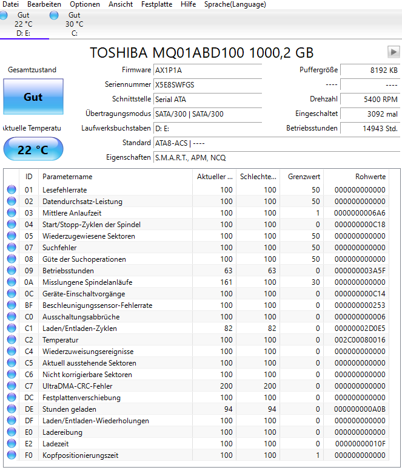The width and height of the screenshot is (402, 470).
Task: Click status icon for Misslungene Spindelanläufe row
Action: click(x=12, y=282)
